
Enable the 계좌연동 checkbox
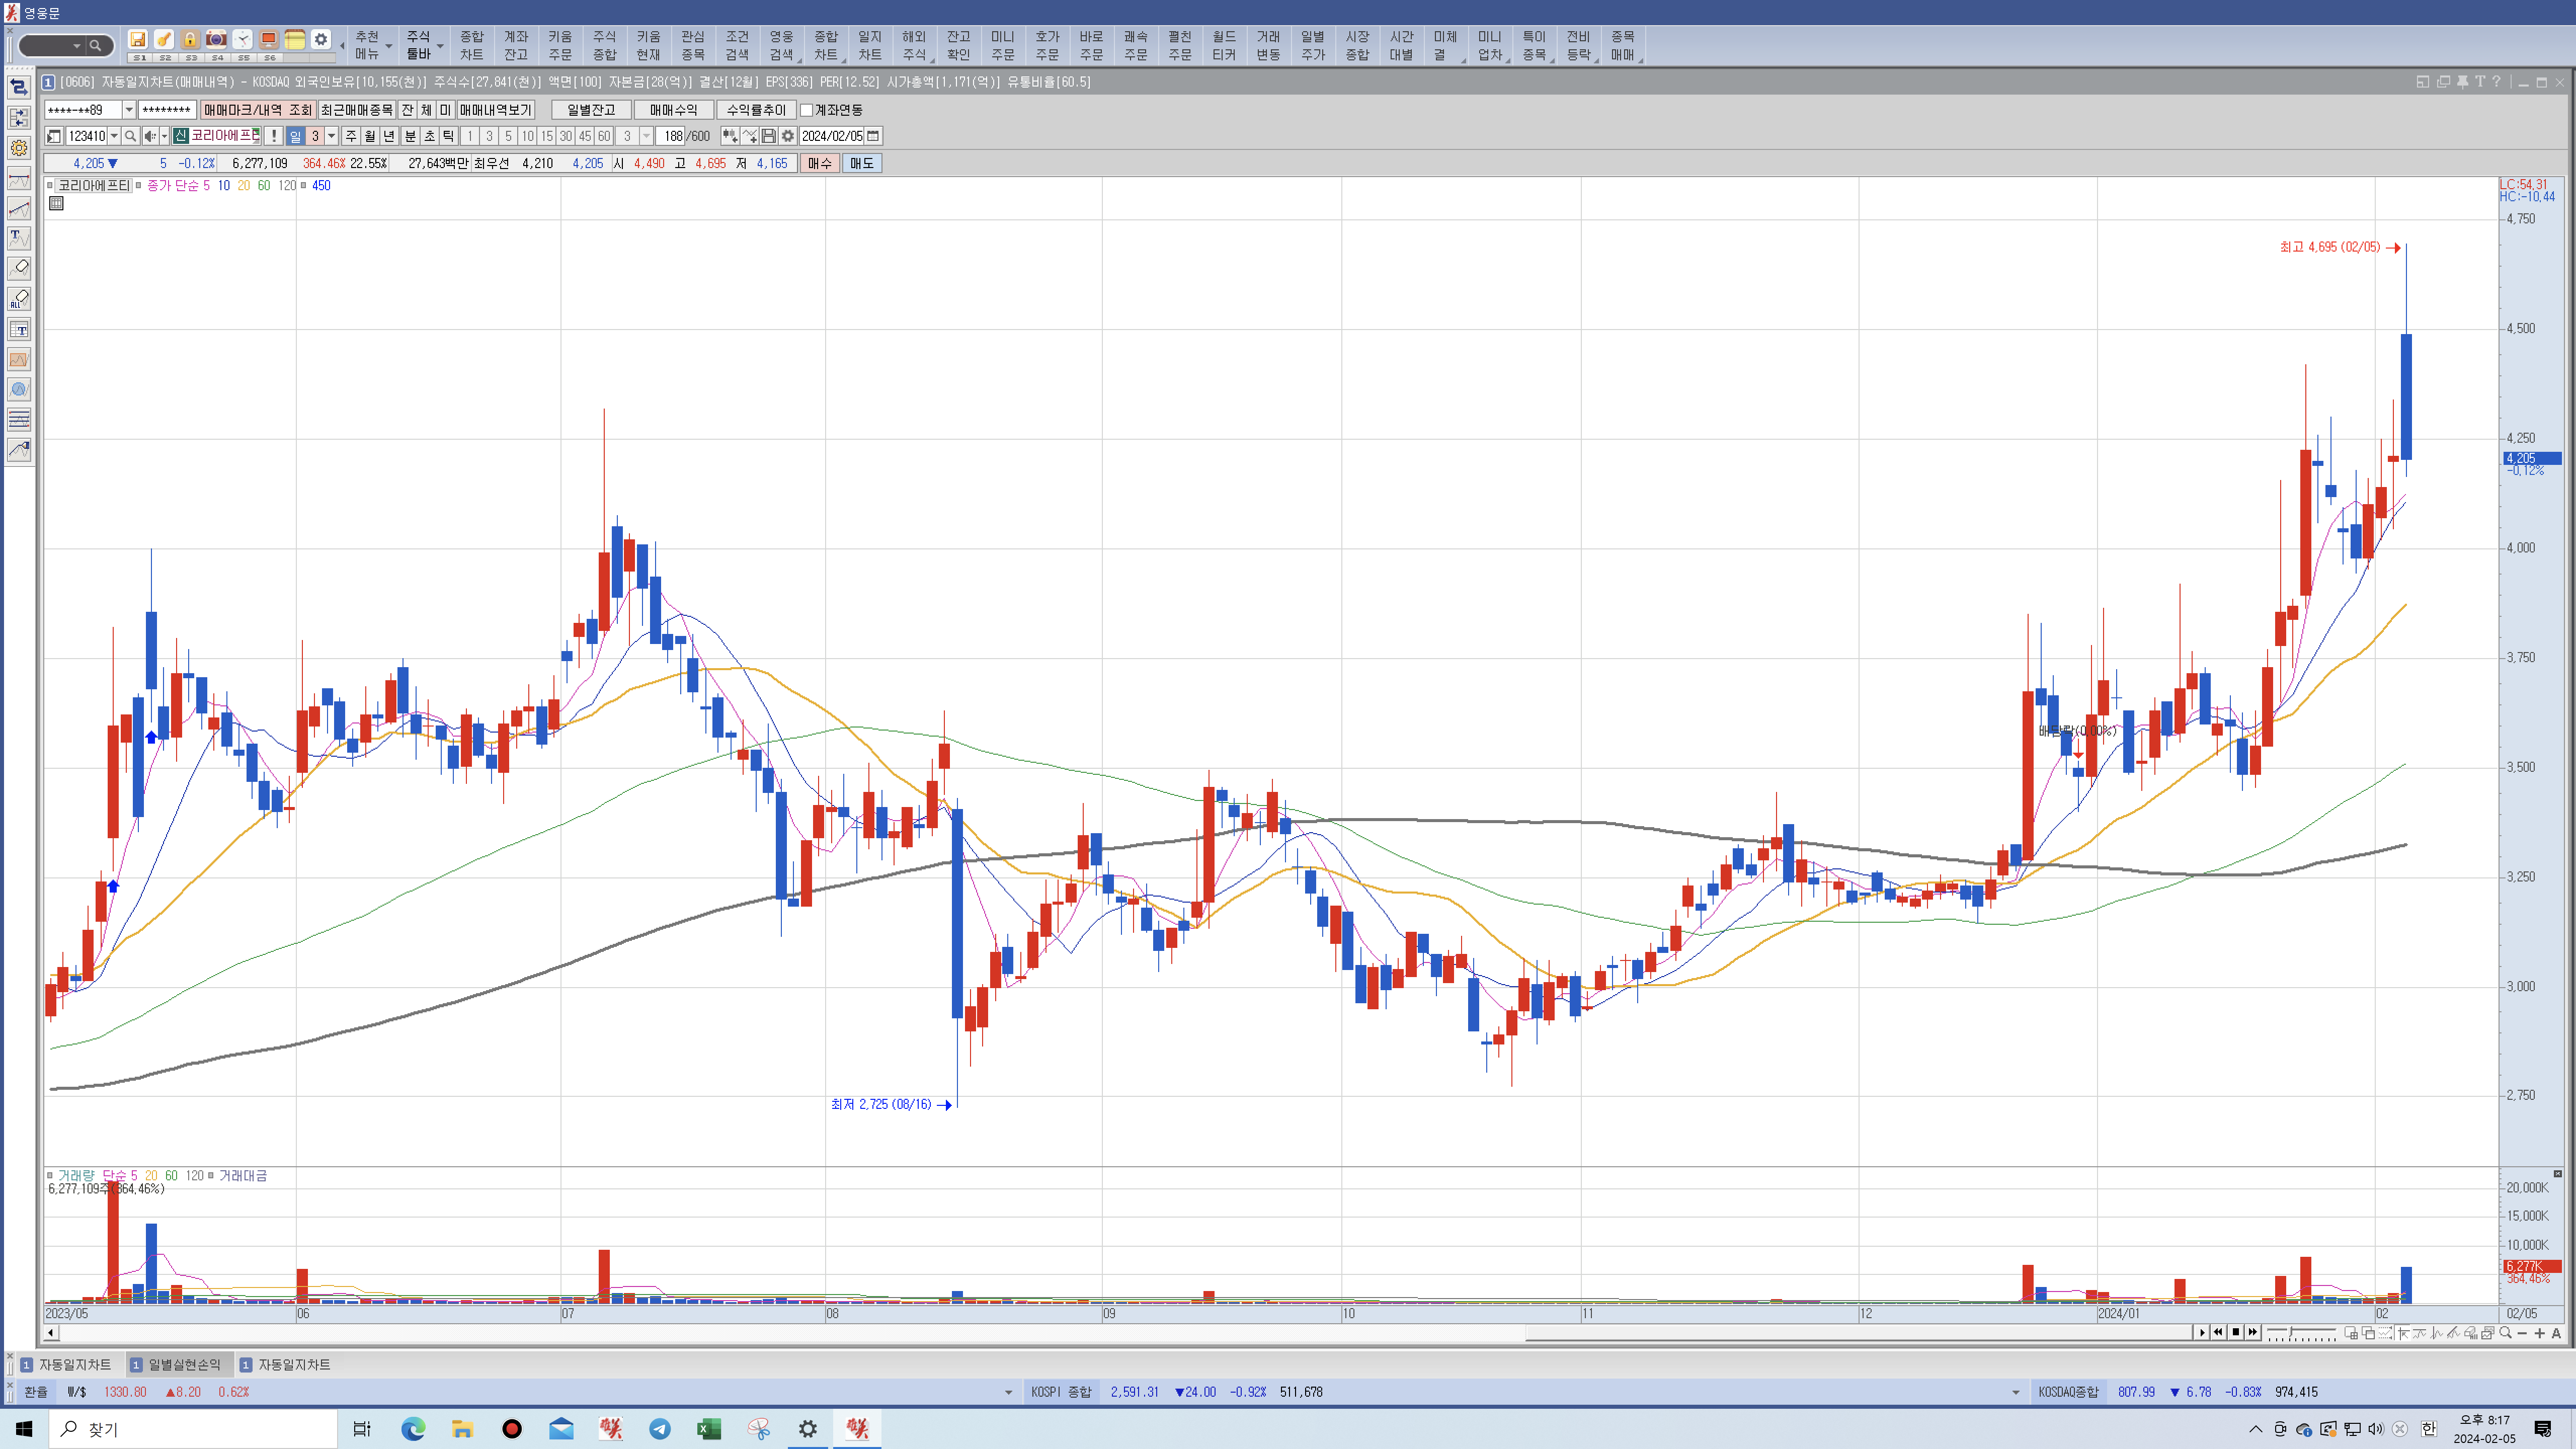pos(807,110)
